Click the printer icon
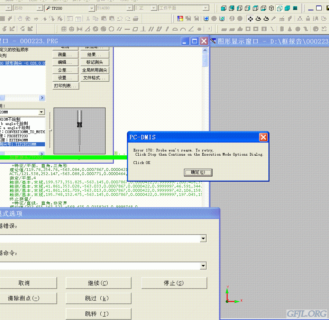Image resolution: width=329 pixels, height=320 pixels. [136, 19]
